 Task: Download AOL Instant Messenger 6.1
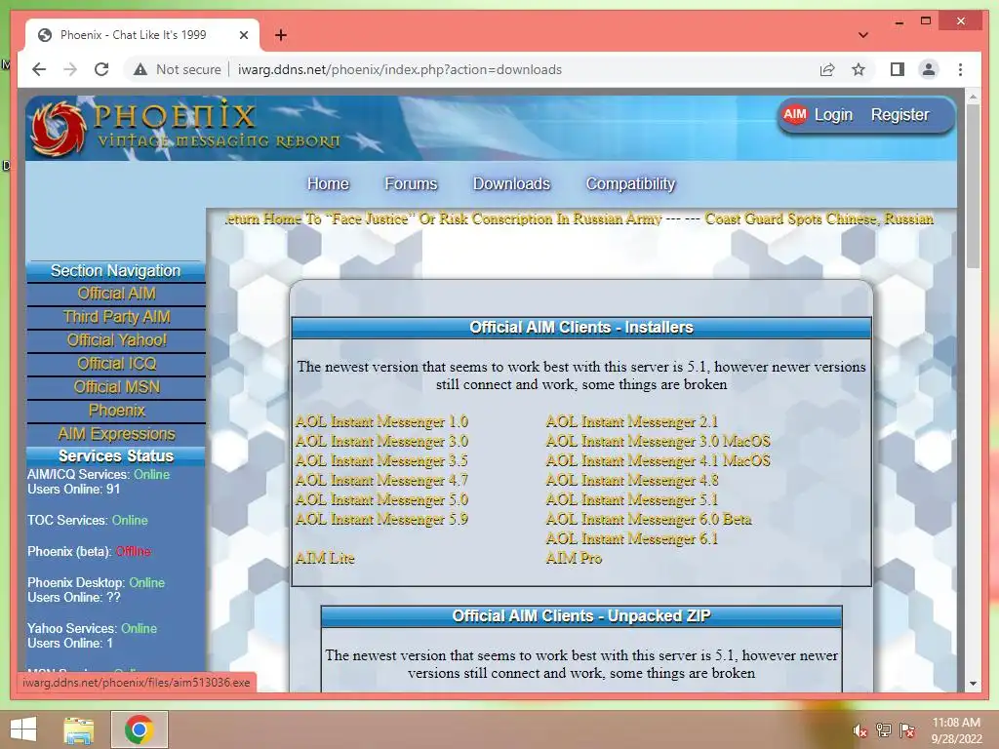click(x=632, y=538)
